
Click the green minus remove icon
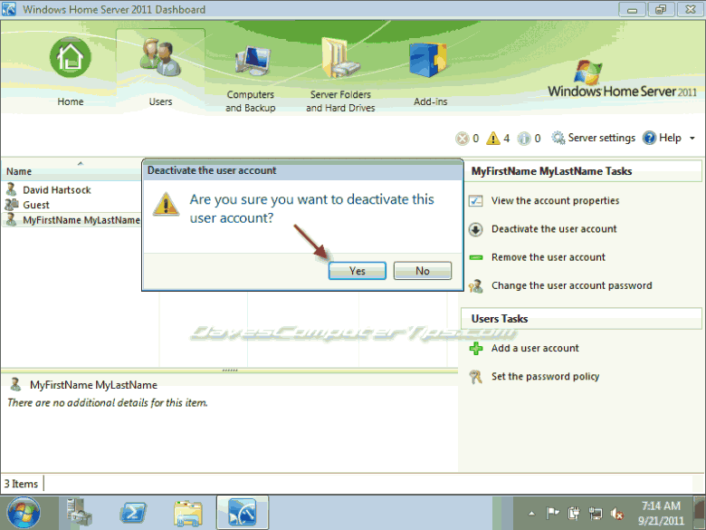[476, 257]
